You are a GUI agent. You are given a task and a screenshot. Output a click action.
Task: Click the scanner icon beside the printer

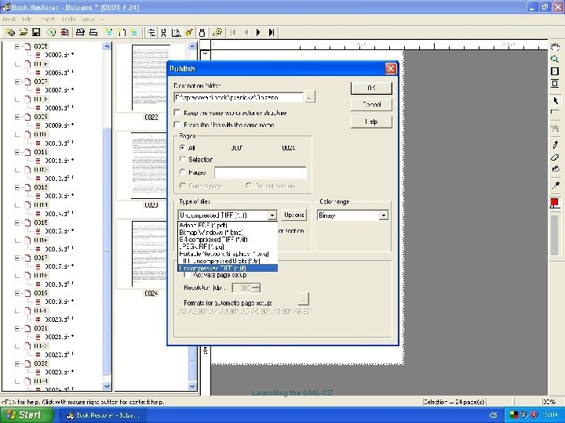click(x=93, y=32)
